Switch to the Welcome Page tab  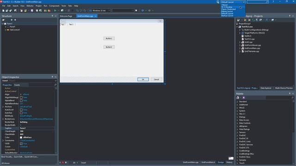(x=66, y=16)
